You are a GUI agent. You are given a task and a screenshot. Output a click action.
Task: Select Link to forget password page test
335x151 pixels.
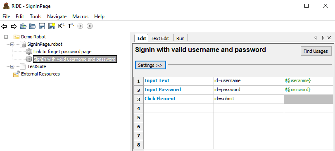pyautogui.click(x=62, y=52)
